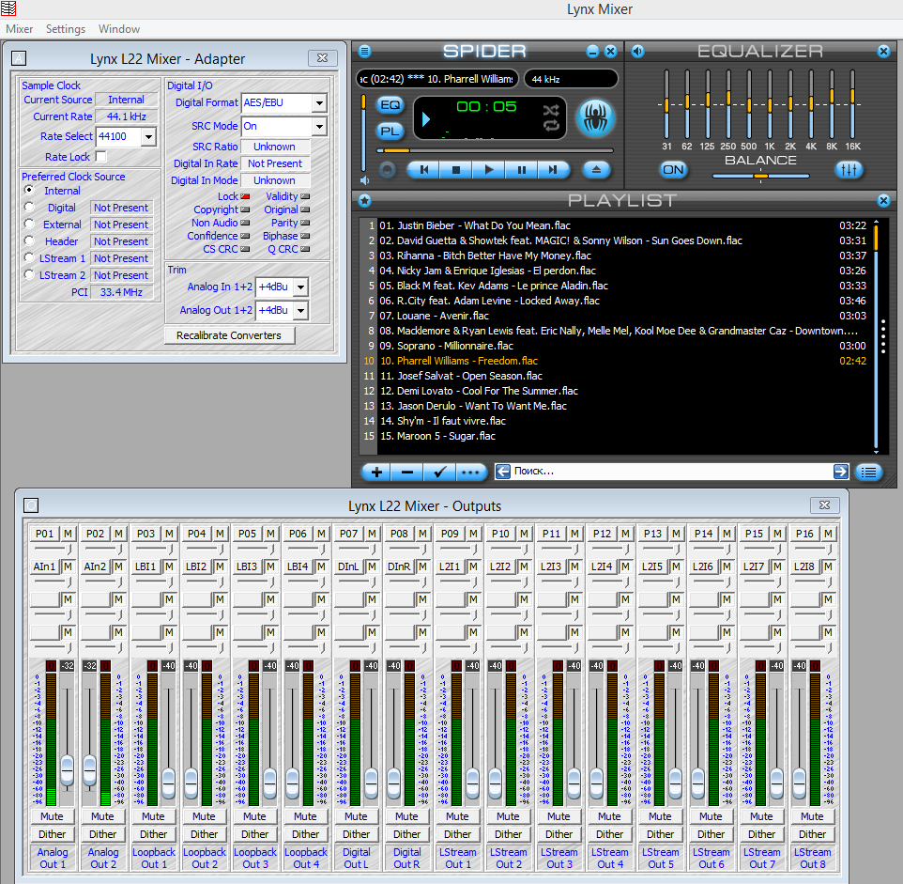Select Digital preferred clock source
903x884 pixels.
[29, 207]
